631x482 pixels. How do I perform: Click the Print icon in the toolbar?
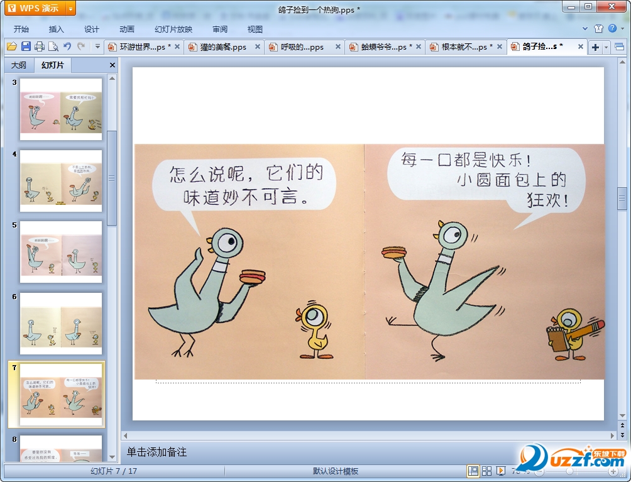coord(40,47)
